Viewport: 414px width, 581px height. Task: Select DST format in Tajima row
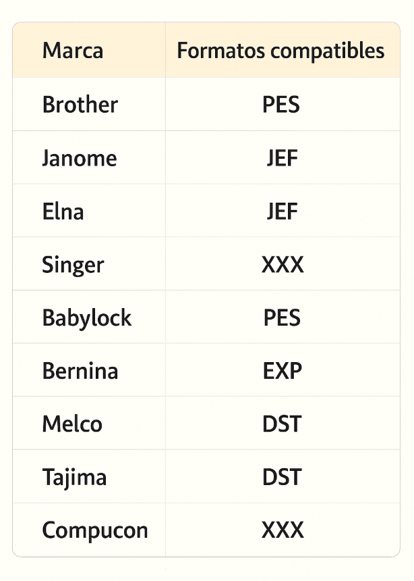pyautogui.click(x=282, y=478)
